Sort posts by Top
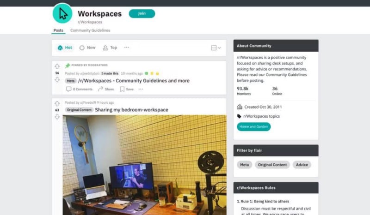370x215 pixels. click(110, 48)
